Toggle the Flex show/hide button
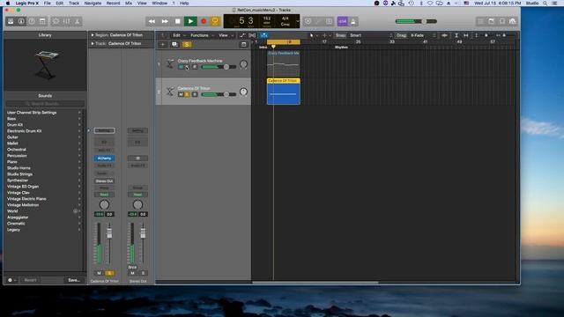The width and height of the screenshot is (564, 317). (x=252, y=35)
